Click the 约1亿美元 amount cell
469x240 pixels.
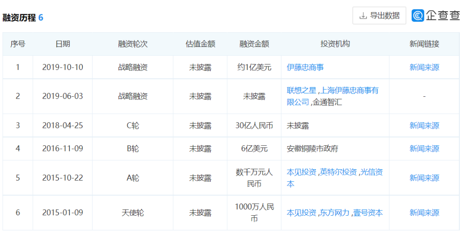click(254, 67)
